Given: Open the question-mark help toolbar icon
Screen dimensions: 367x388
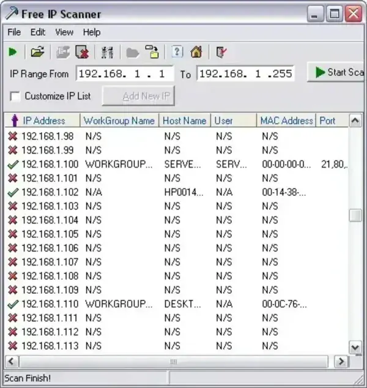Looking at the screenshot, I should click(x=177, y=52).
